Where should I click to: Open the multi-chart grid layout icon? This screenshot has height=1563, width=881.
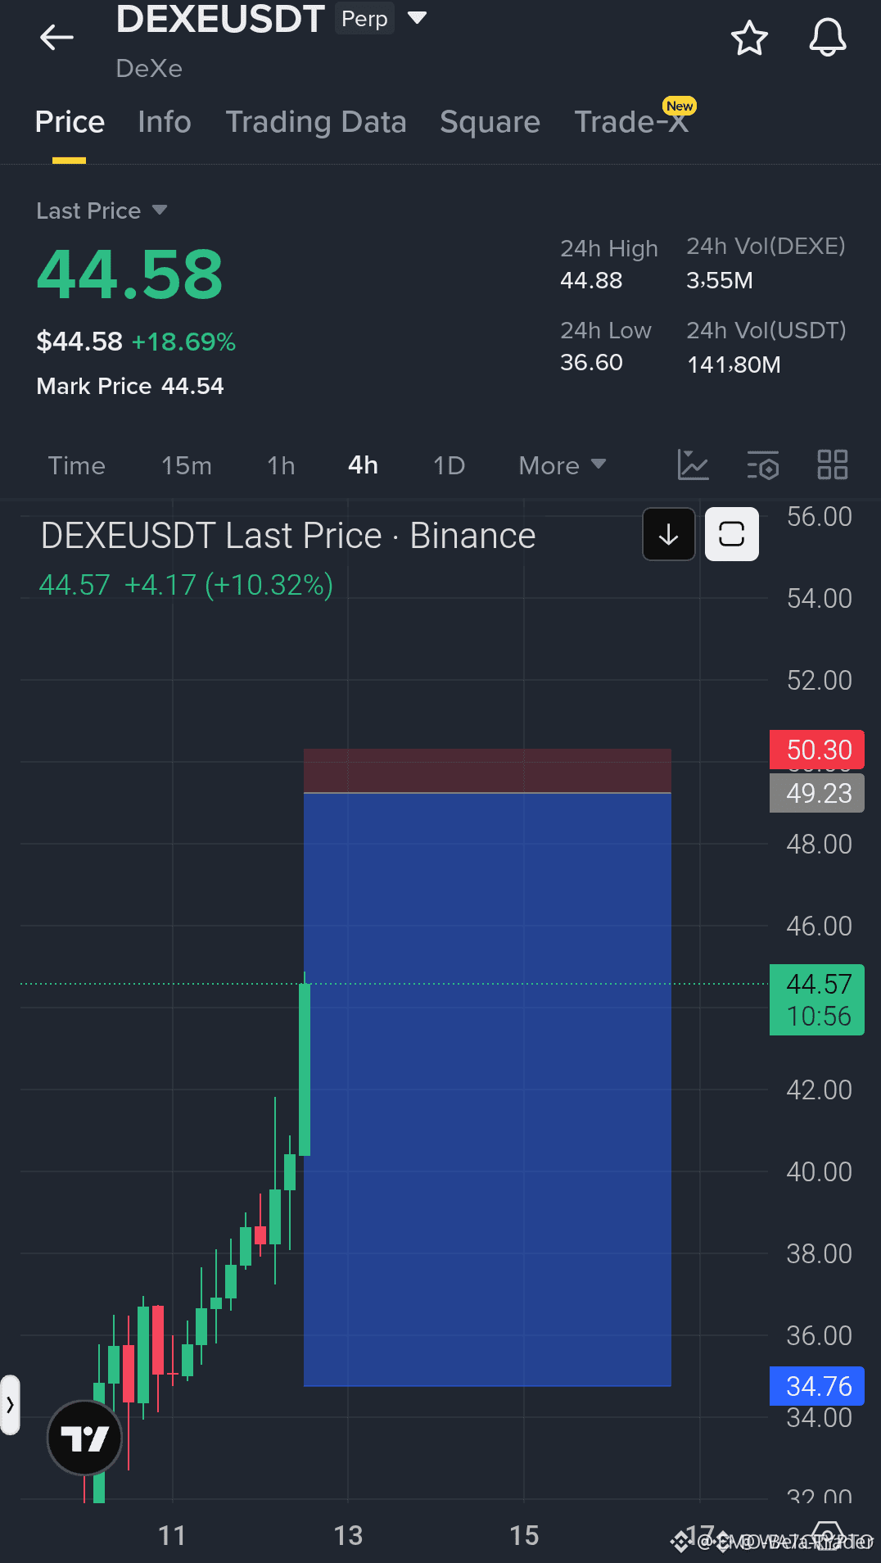coord(833,464)
